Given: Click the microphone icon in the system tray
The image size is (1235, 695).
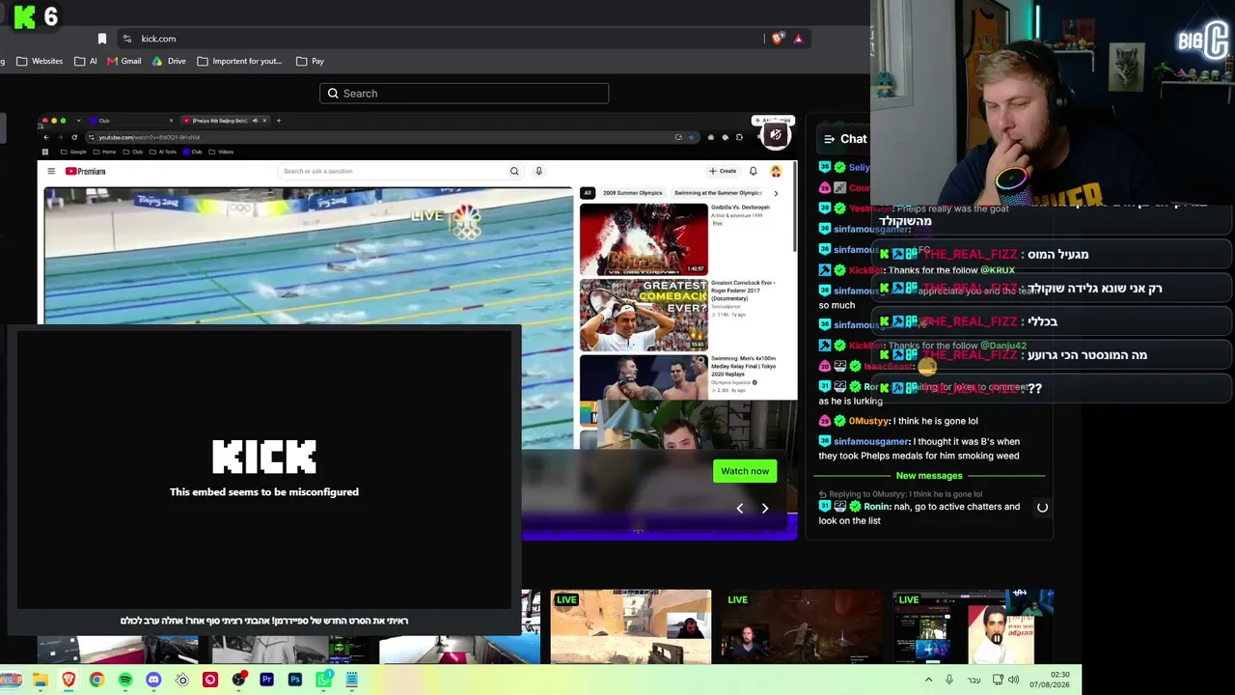Looking at the screenshot, I should [949, 680].
